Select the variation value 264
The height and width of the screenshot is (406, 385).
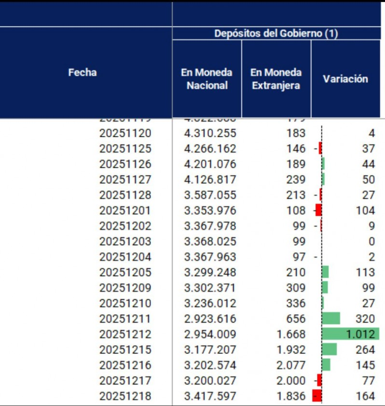pos(366,350)
